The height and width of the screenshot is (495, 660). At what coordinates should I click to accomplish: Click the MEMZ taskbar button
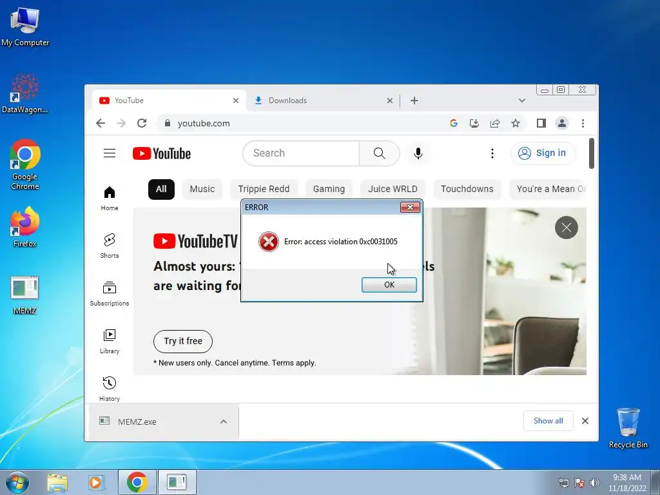[x=177, y=482]
